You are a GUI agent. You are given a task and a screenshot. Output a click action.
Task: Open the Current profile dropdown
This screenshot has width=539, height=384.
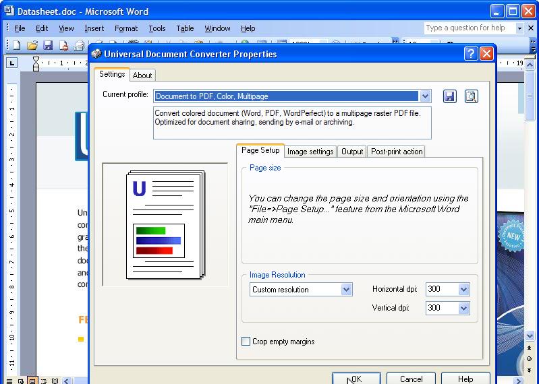(425, 96)
